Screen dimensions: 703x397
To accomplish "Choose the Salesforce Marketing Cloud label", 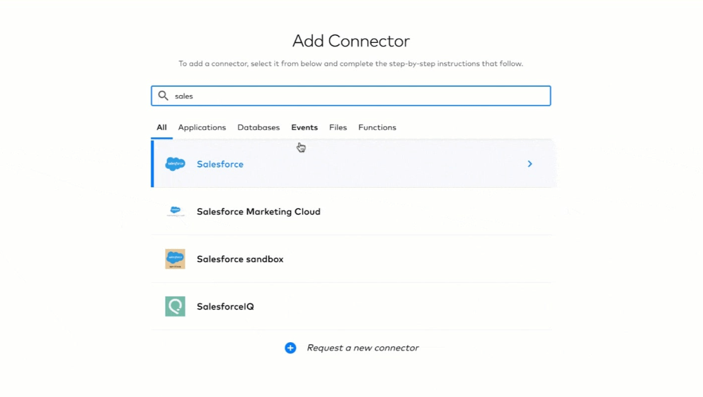I will pos(258,212).
